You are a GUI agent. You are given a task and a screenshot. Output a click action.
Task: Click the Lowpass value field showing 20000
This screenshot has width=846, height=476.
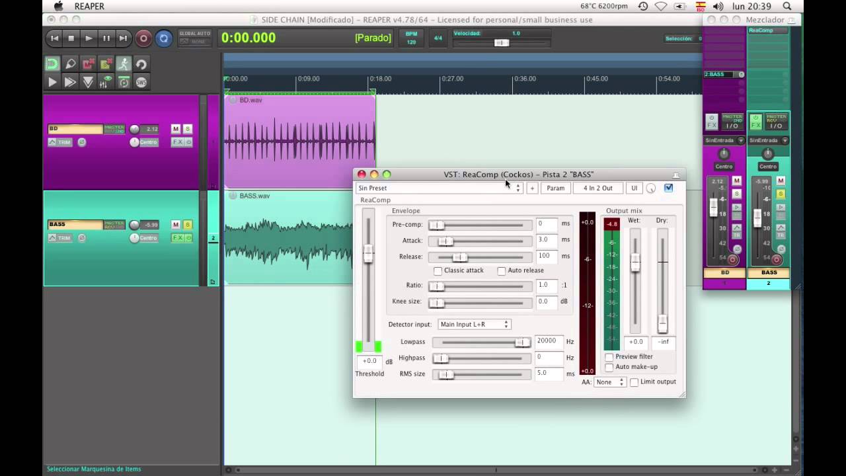click(x=549, y=341)
